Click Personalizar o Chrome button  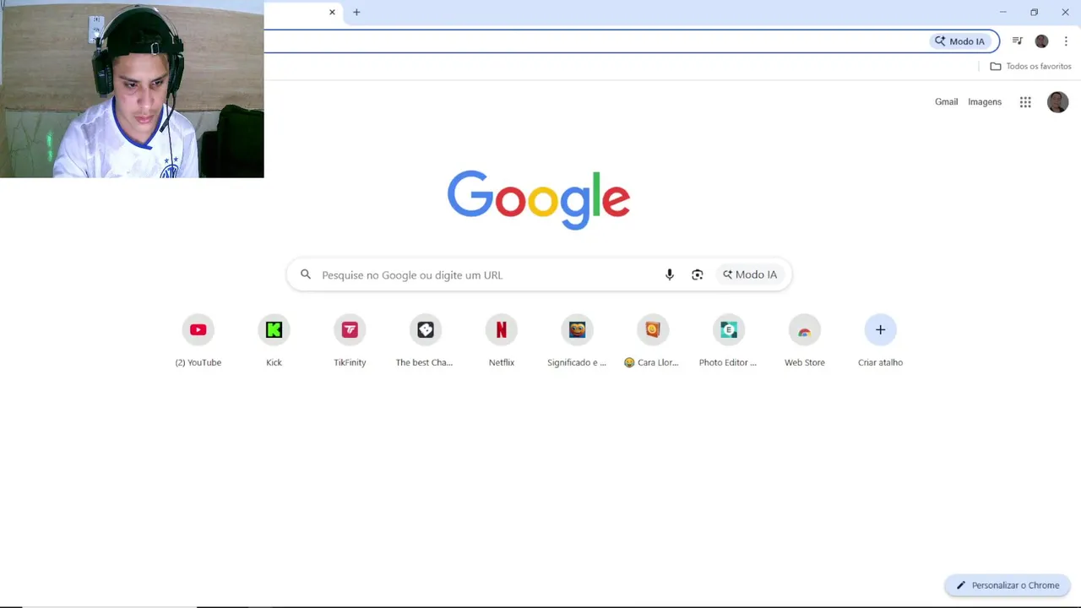pos(1008,585)
